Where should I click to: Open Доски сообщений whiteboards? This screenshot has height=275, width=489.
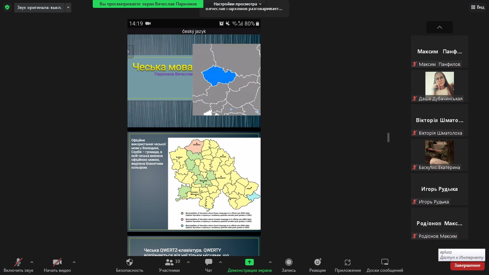coord(384,265)
